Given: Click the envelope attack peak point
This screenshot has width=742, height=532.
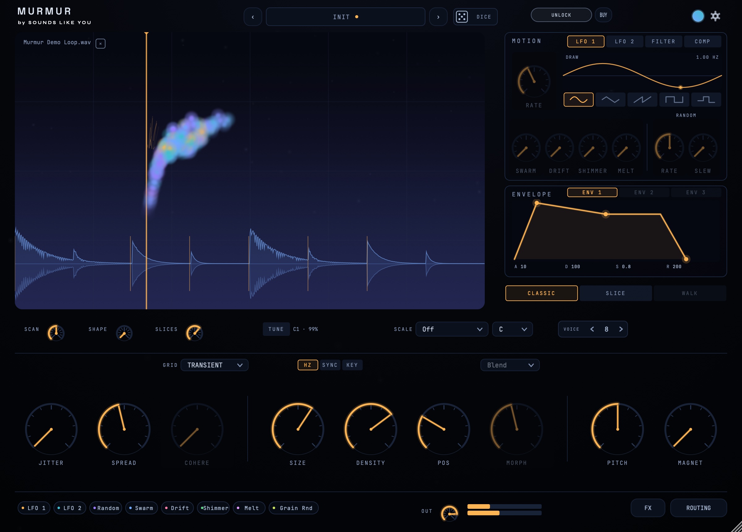Looking at the screenshot, I should click(x=536, y=203).
